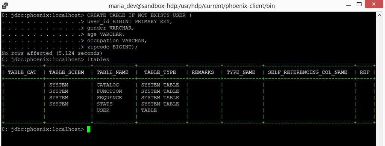Click SYSTEM TABLE type in SEQUENCE row
The image size is (385, 146).
[x=160, y=98]
